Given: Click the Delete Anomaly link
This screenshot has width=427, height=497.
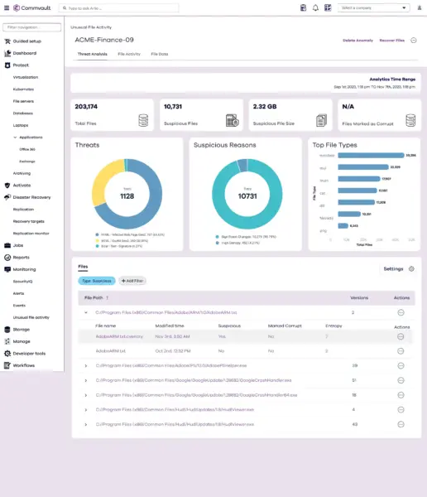Looking at the screenshot, I should [357, 41].
